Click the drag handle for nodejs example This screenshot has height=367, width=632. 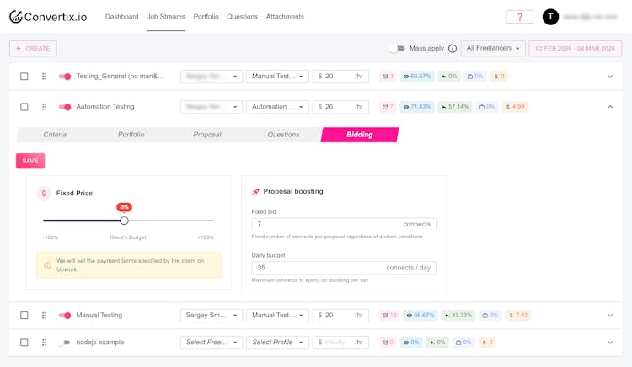[45, 343]
